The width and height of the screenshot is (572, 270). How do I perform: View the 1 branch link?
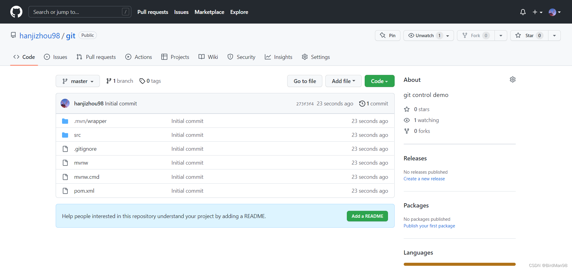pyautogui.click(x=120, y=81)
